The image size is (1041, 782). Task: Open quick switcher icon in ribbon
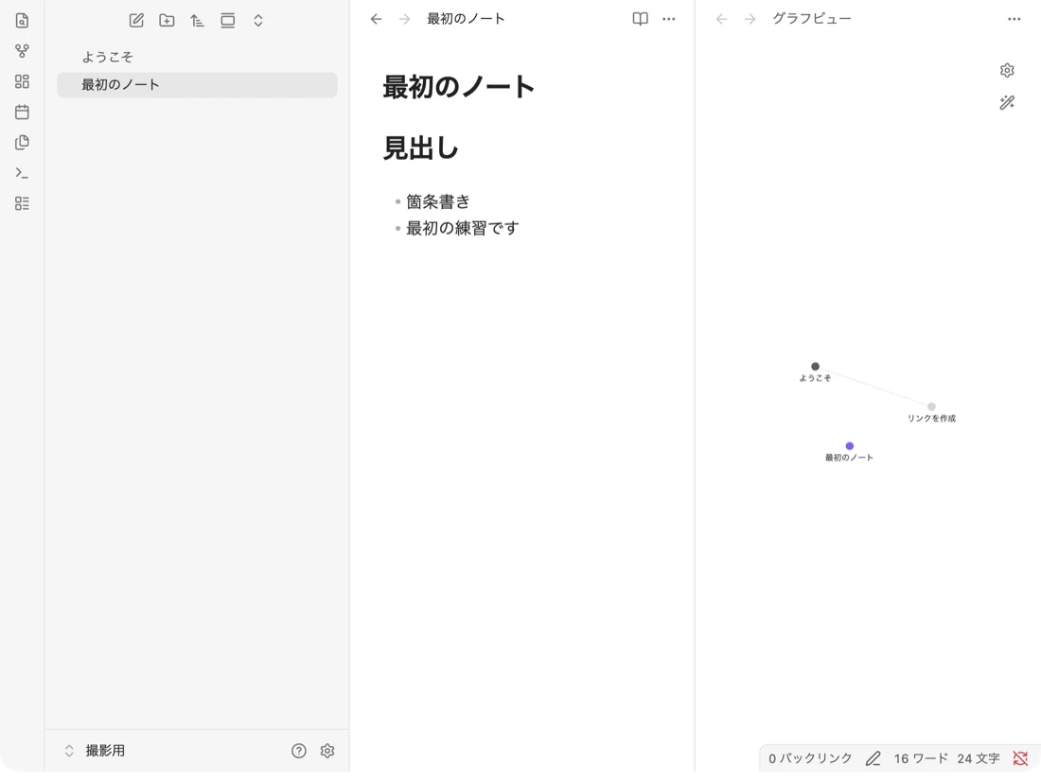point(22,21)
